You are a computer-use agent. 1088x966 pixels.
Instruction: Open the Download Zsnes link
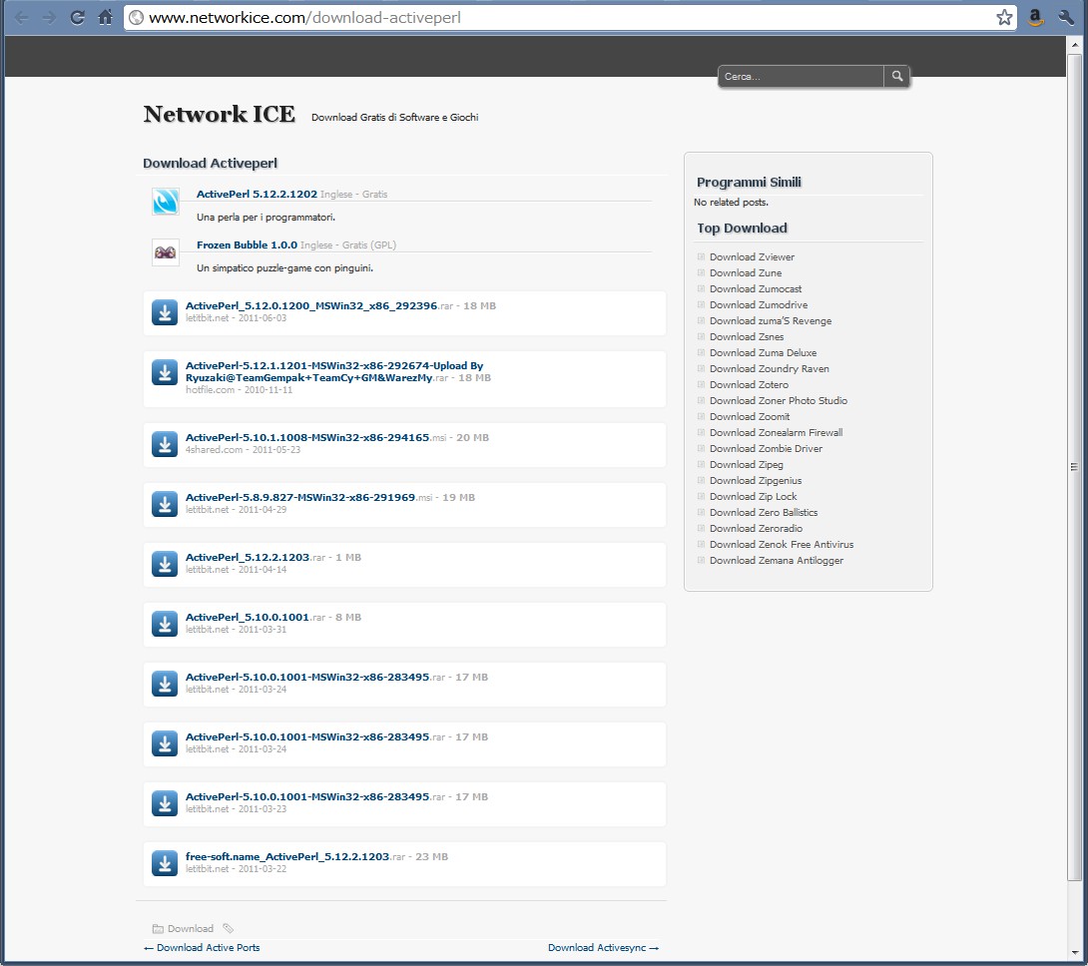point(747,336)
